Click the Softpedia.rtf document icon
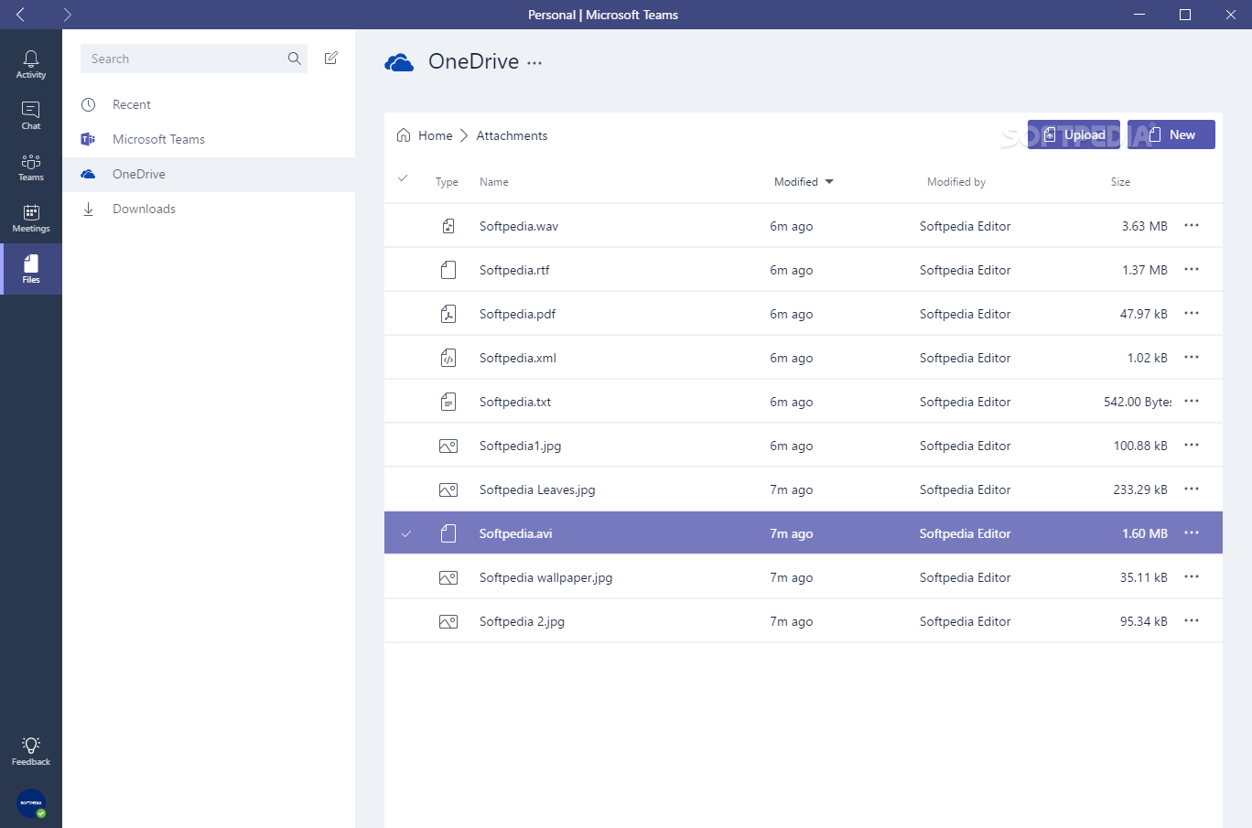 click(448, 270)
